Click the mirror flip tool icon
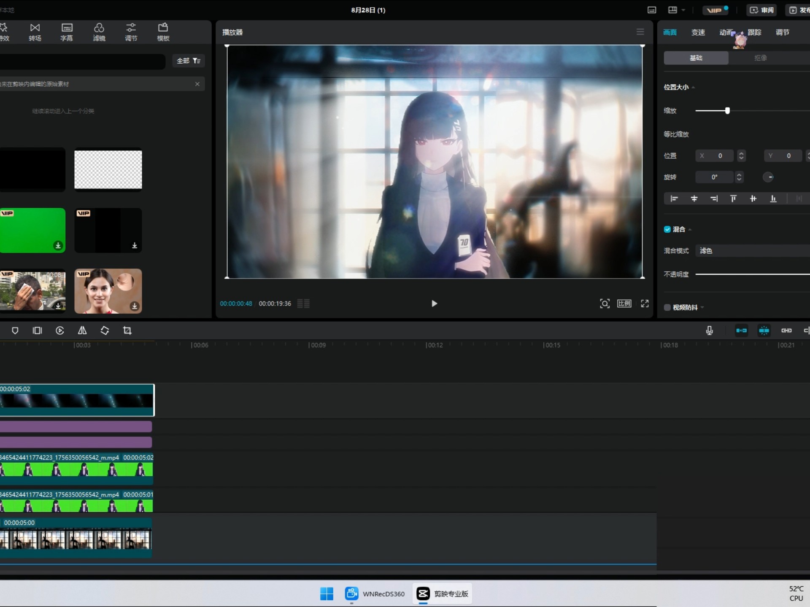Viewport: 810px width, 607px height. coord(82,330)
